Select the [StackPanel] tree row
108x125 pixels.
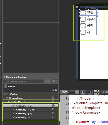click(31, 102)
